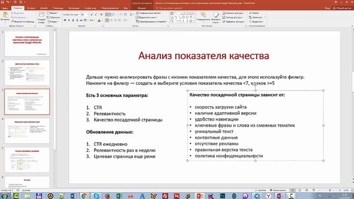The width and height of the screenshot is (354, 199).
Task: Open Chrome from the taskbar
Action: [85, 196]
